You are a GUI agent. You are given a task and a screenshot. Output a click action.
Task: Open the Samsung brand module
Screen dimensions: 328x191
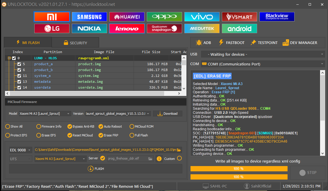(89, 17)
